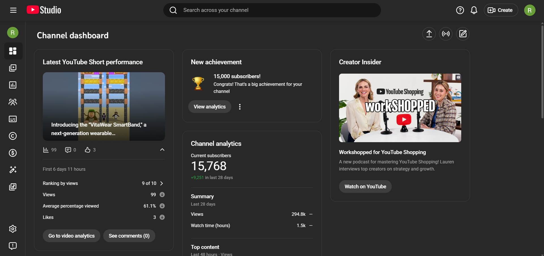Click the Go live icon
This screenshot has width=544, height=256.
coord(446,34)
